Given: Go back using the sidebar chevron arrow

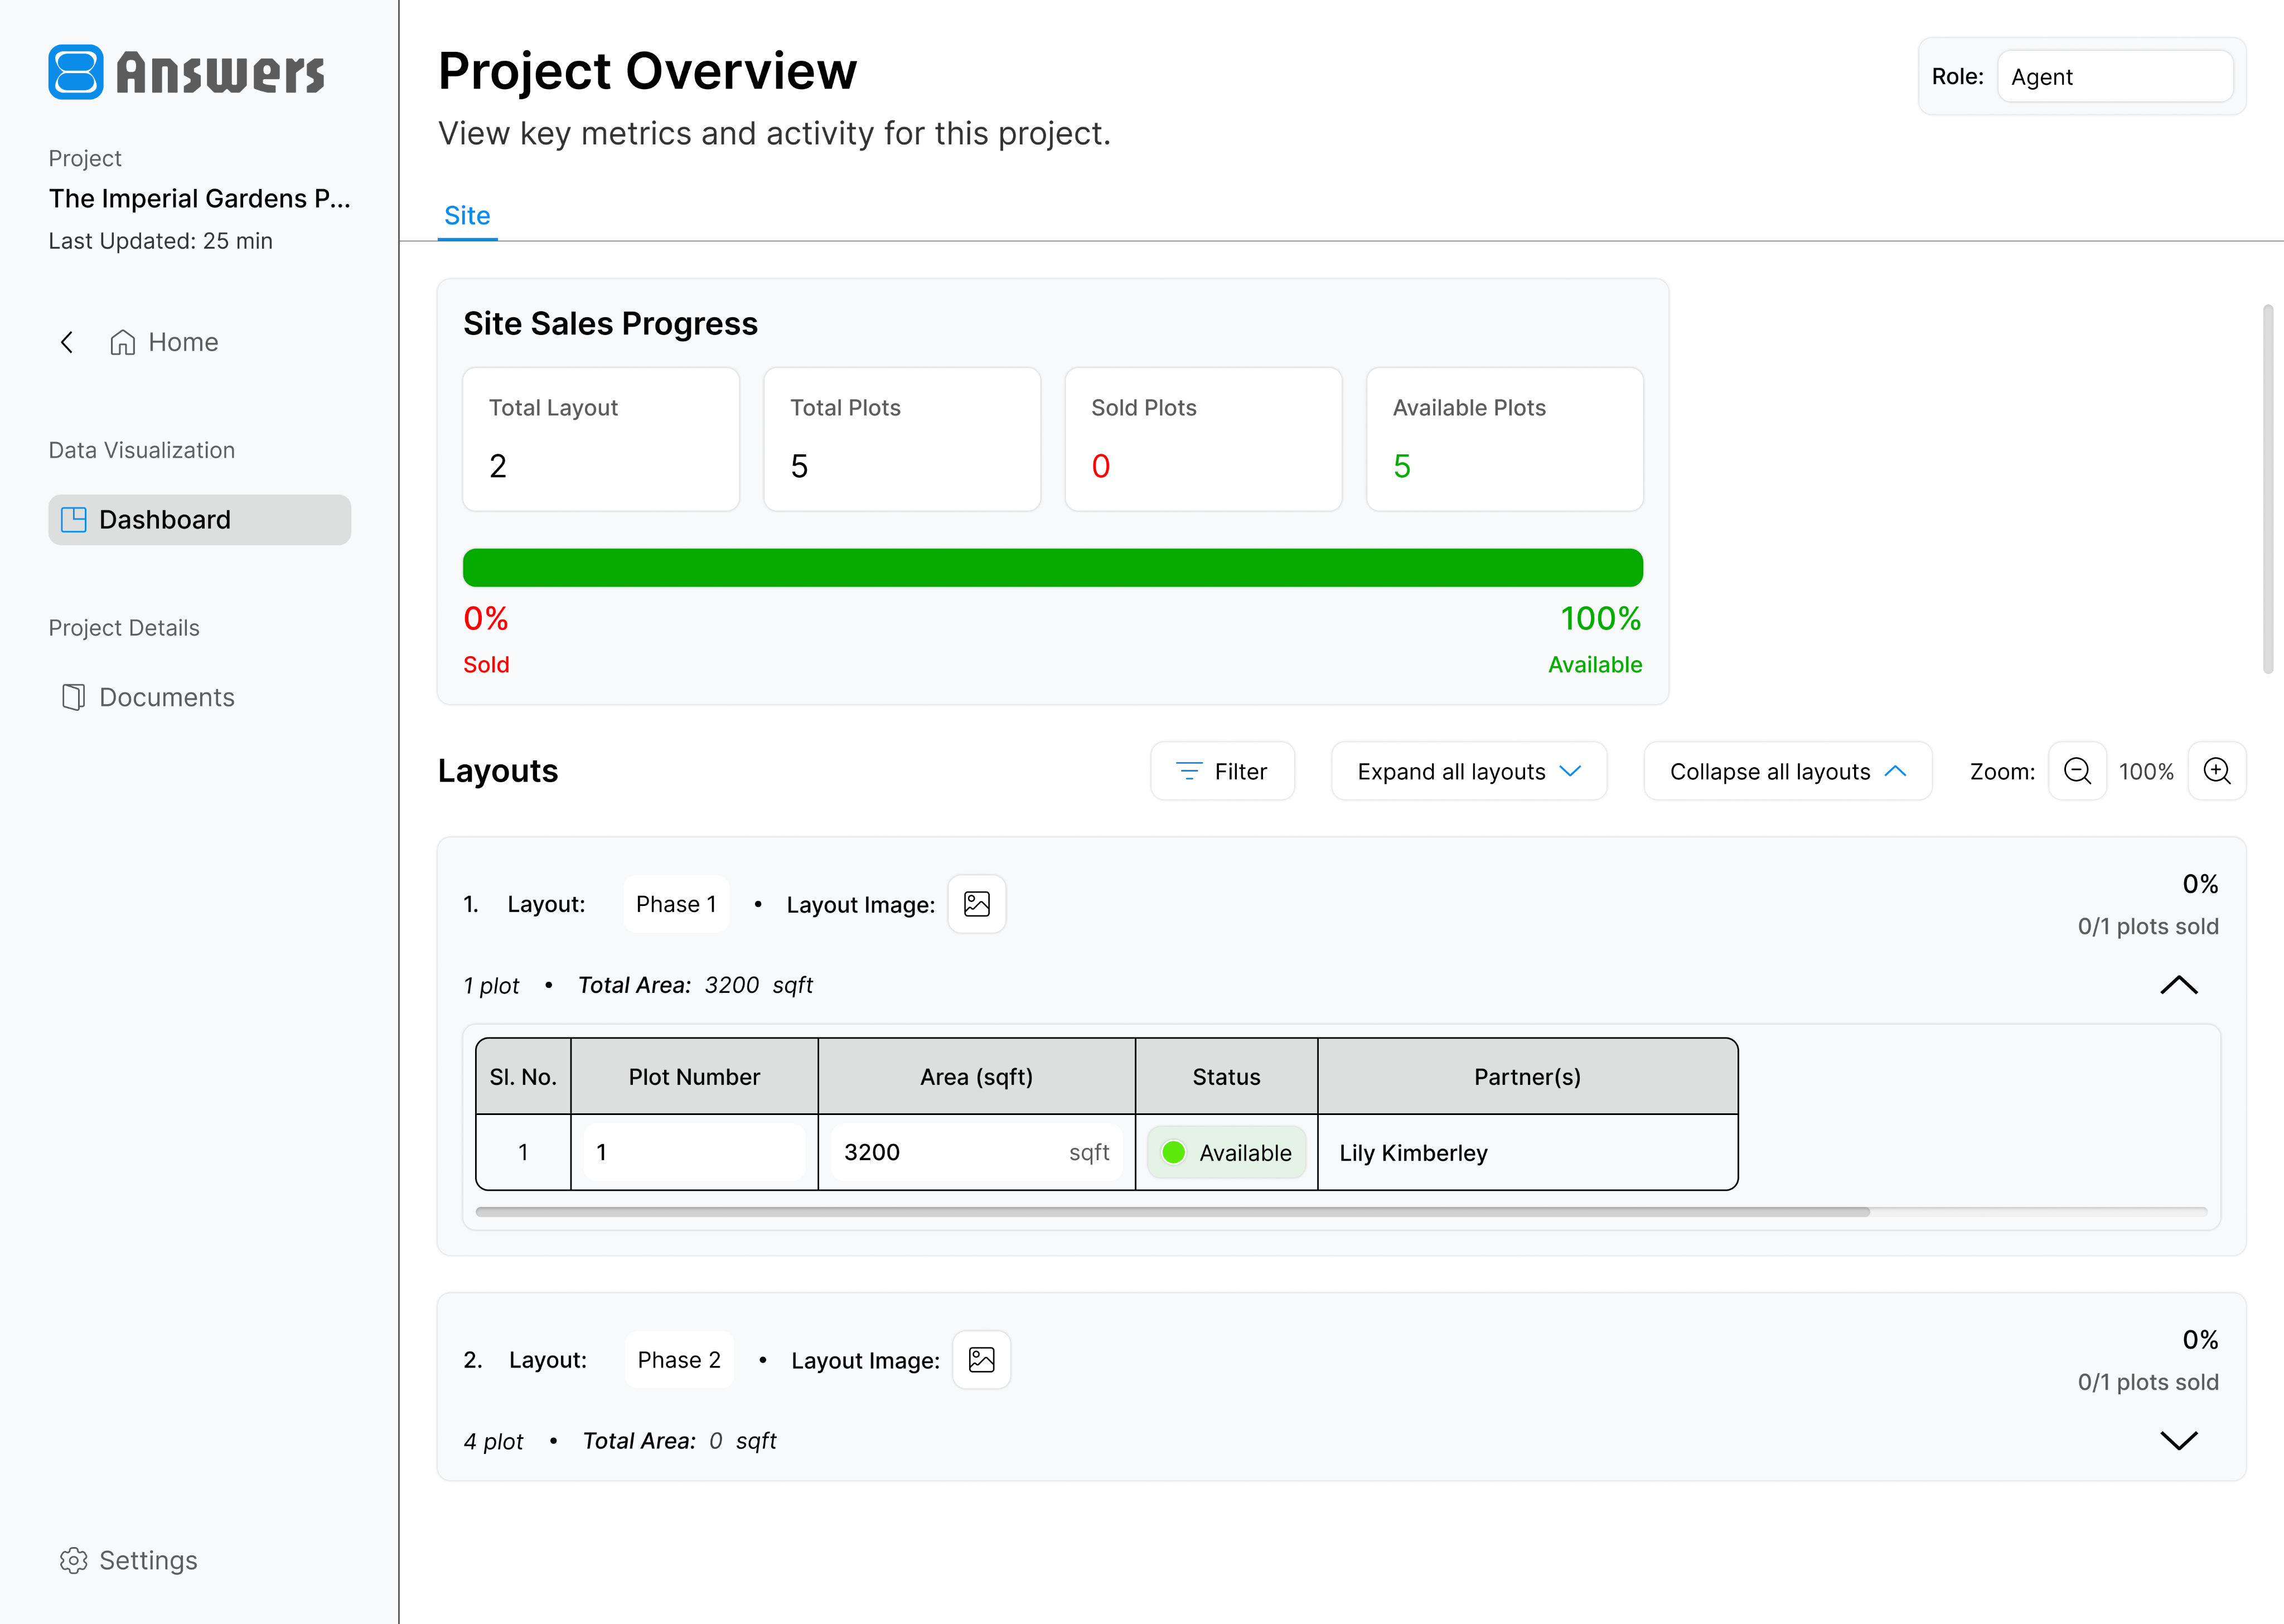Looking at the screenshot, I should coord(67,343).
